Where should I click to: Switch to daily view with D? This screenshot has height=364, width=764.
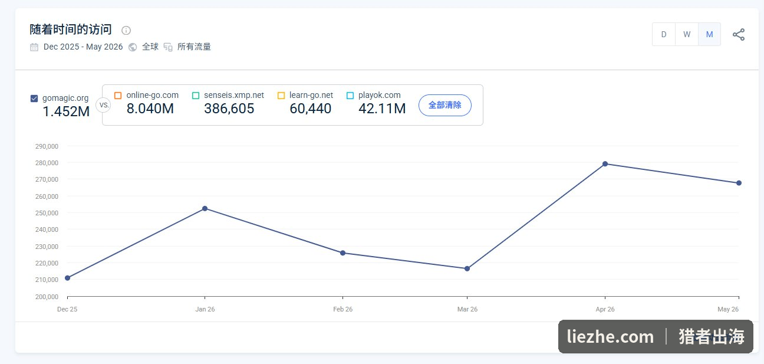(664, 34)
